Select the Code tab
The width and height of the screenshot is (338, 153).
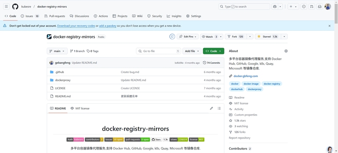(x=10, y=16)
